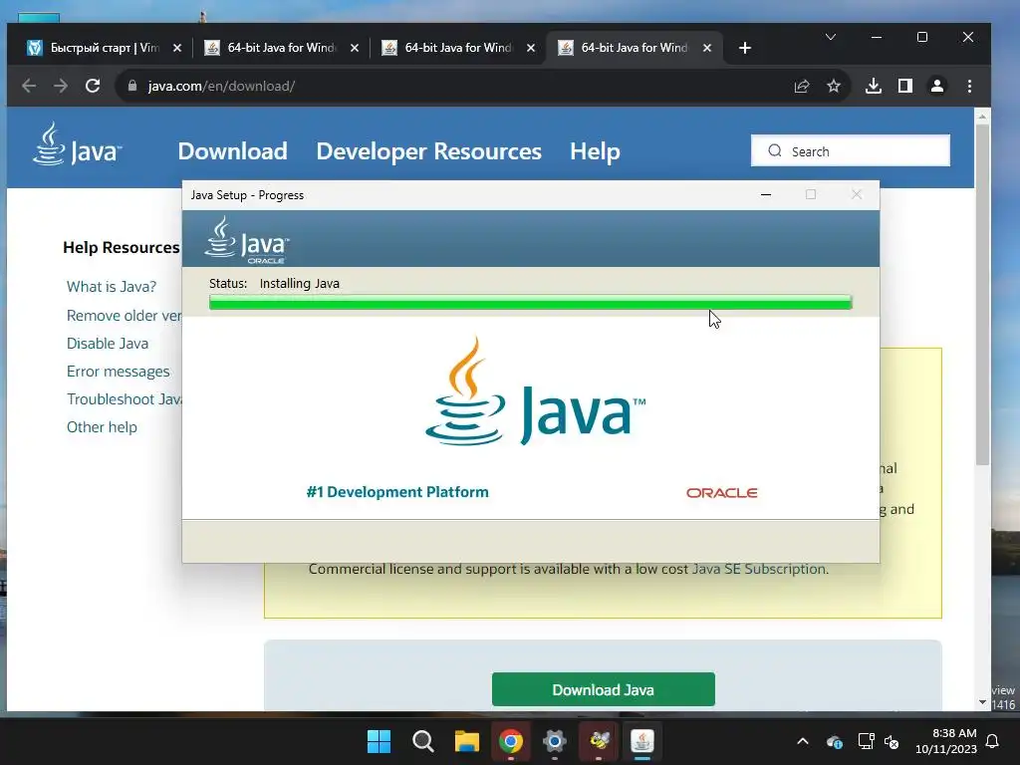The image size is (1020, 765).
Task: Click scrollbar down arrow in browser
Action: (x=982, y=702)
